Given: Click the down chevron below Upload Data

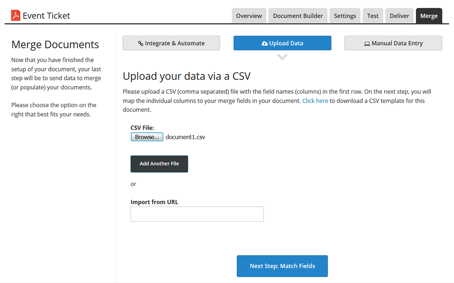Looking at the screenshot, I should coord(282,57).
